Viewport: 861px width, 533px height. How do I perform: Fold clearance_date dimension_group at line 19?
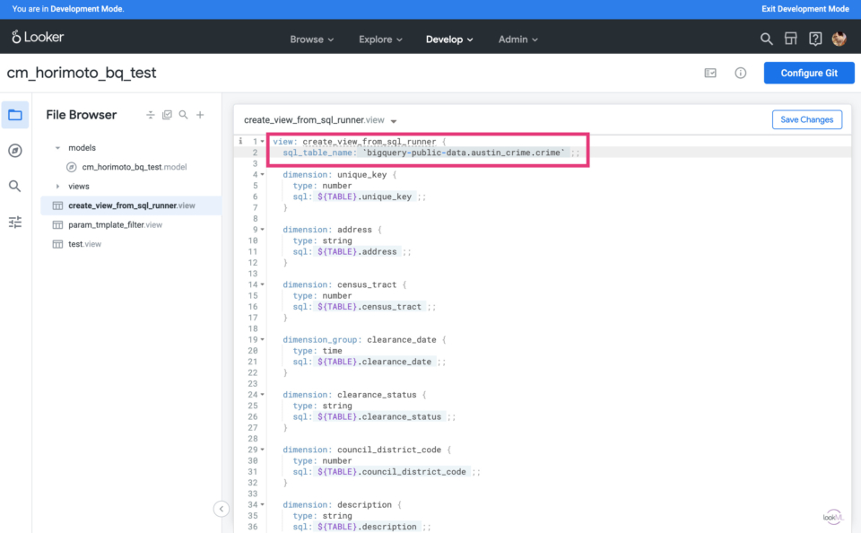click(x=263, y=339)
